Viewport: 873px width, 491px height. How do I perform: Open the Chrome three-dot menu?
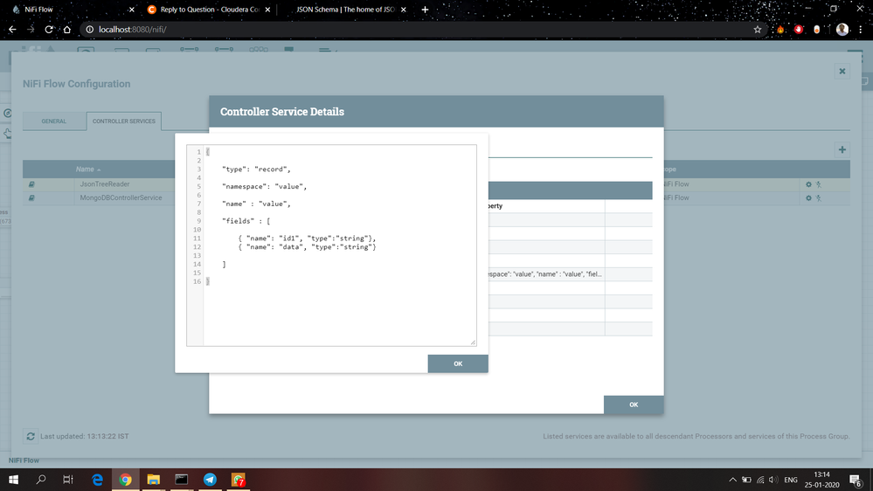(x=860, y=30)
